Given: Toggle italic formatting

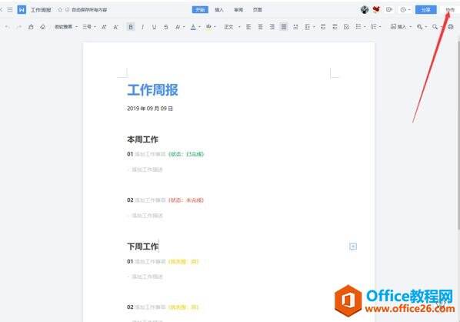Looking at the screenshot, I should coord(142,27).
